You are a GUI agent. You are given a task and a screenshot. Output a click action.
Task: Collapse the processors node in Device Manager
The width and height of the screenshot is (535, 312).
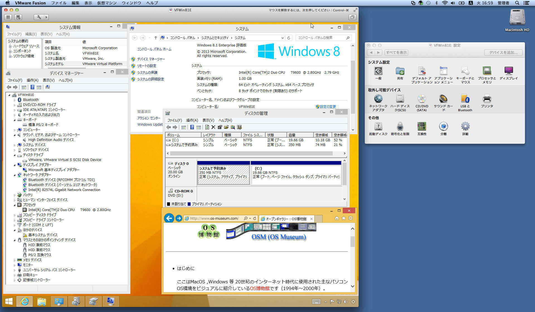coord(14,205)
